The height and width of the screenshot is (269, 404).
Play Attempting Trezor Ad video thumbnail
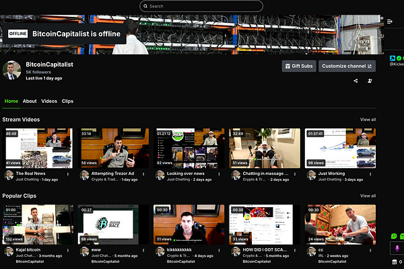pyautogui.click(x=113, y=148)
